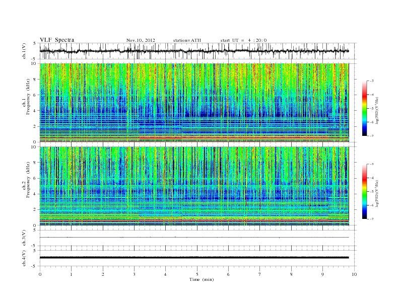Click the upper PSD color scale bar
Image resolution: width=399 pixels, height=308 pixels.
[x=364, y=108]
